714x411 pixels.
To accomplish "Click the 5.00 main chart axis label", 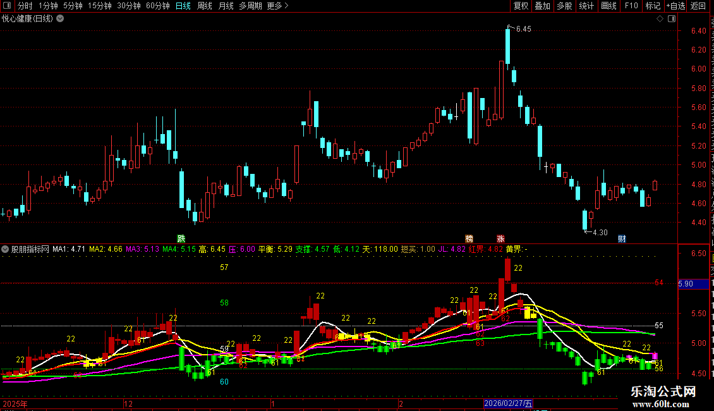I will tap(698, 165).
